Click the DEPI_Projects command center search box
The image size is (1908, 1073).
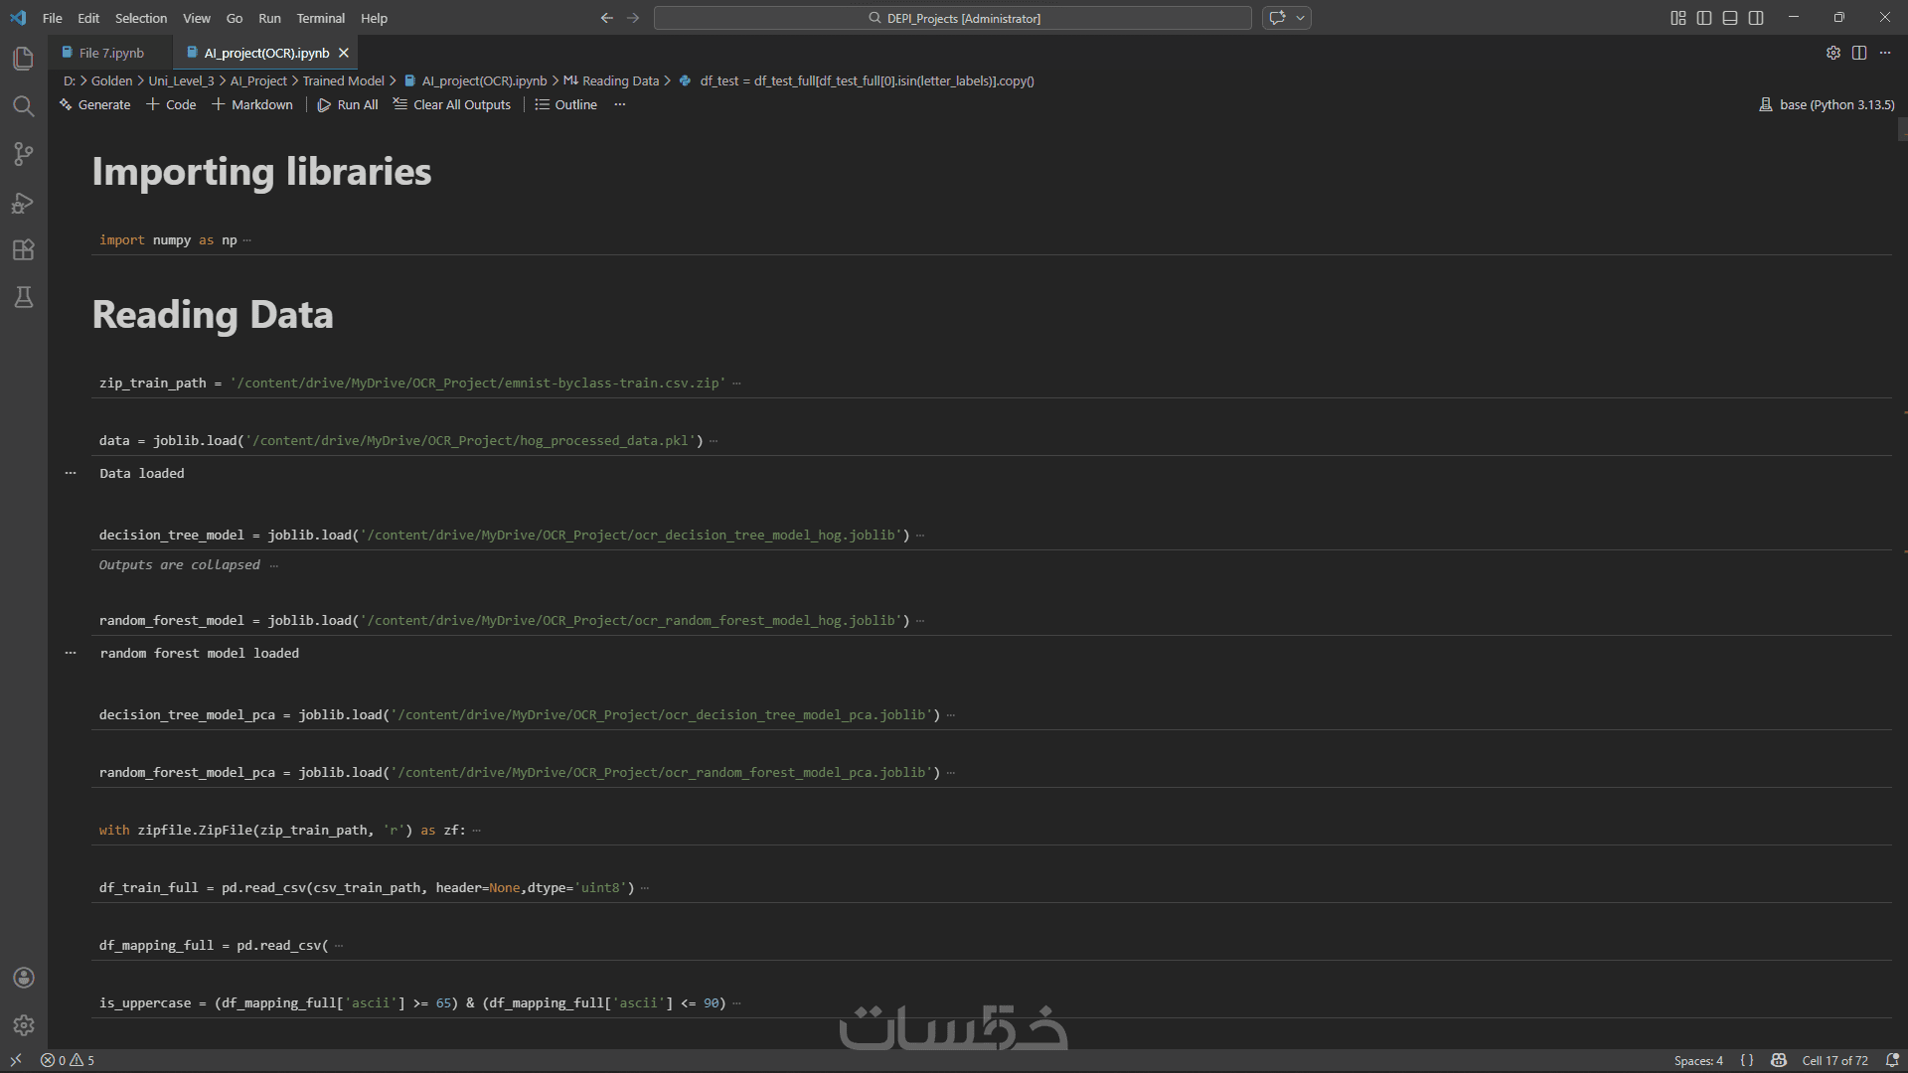click(x=952, y=18)
